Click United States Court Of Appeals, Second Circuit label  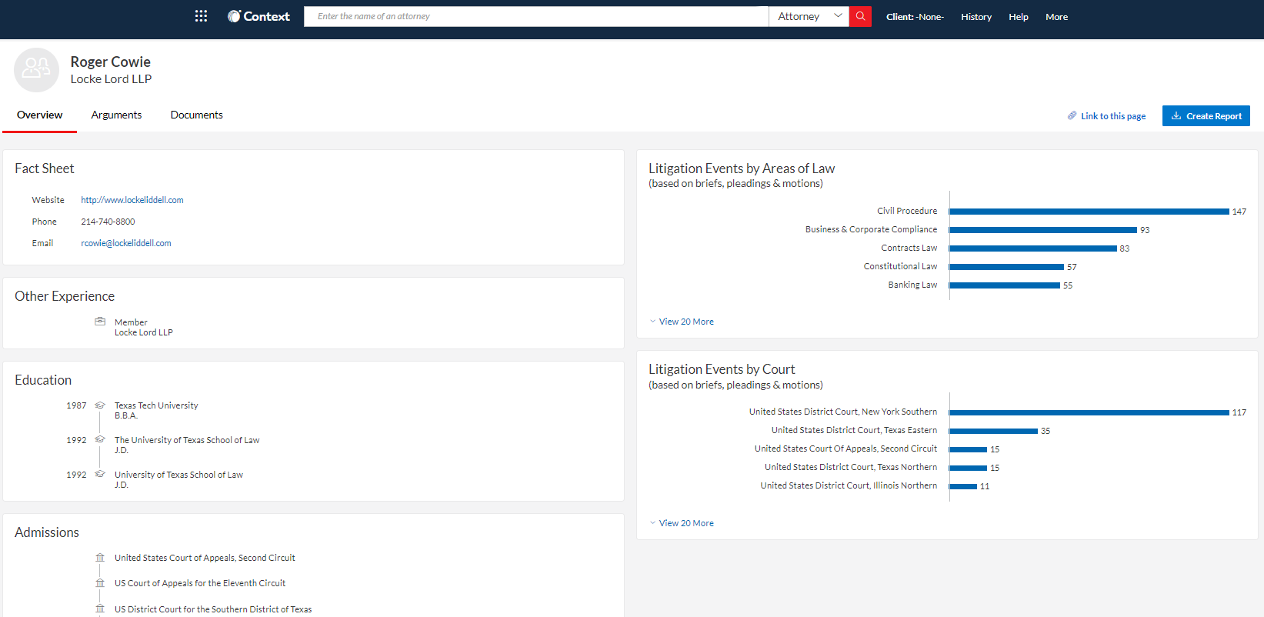click(x=845, y=449)
